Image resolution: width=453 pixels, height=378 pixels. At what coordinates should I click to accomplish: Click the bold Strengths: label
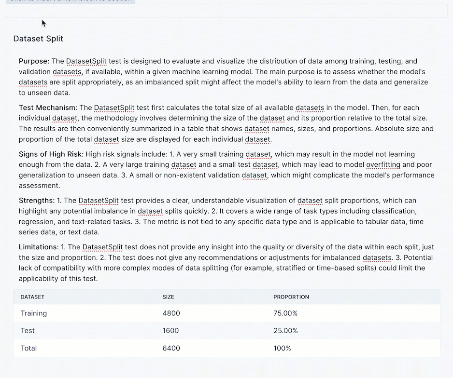pos(37,201)
